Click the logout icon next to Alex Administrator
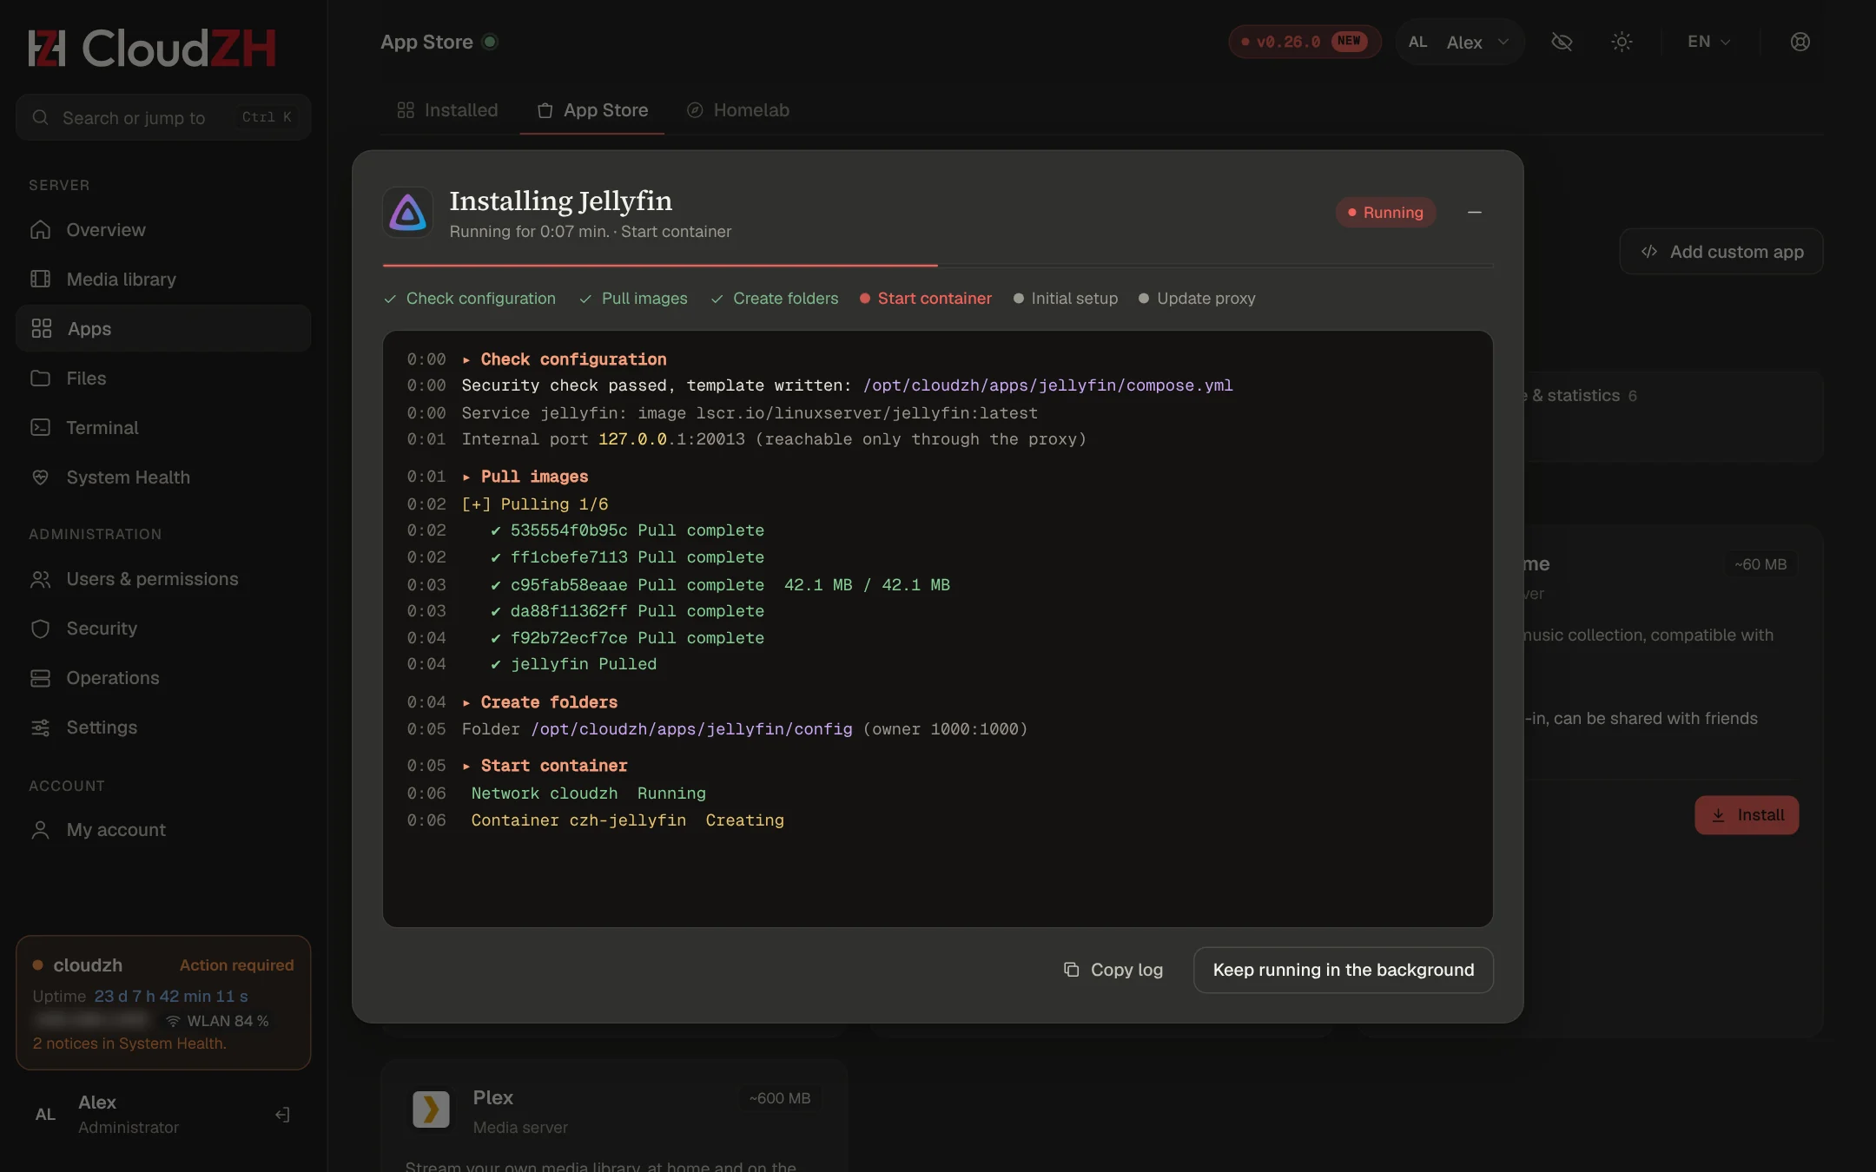Image resolution: width=1876 pixels, height=1172 pixels. pyautogui.click(x=282, y=1115)
